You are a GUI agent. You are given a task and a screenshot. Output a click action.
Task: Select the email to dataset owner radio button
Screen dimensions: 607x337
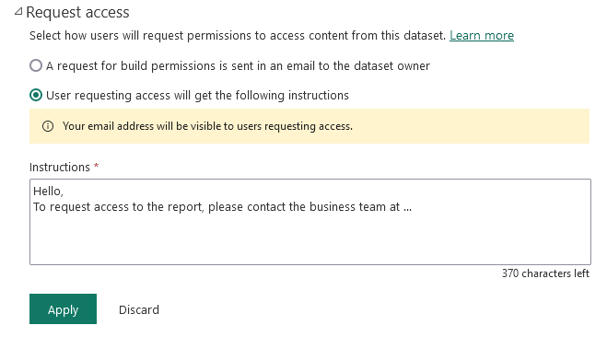point(36,65)
